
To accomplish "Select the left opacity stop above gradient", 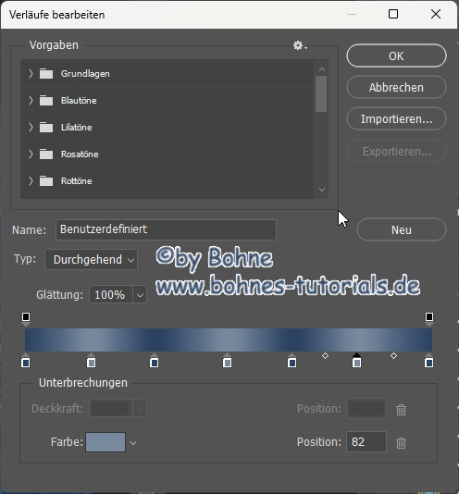I will 26,318.
